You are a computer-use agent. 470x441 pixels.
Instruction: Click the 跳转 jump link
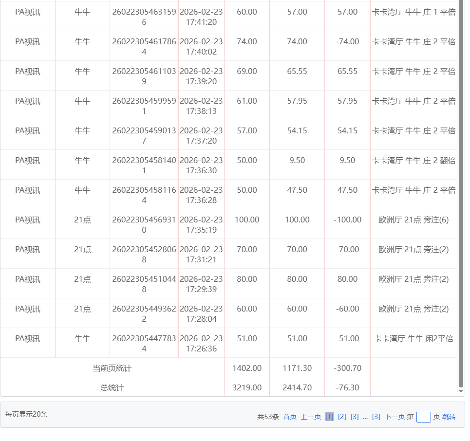coord(449,417)
